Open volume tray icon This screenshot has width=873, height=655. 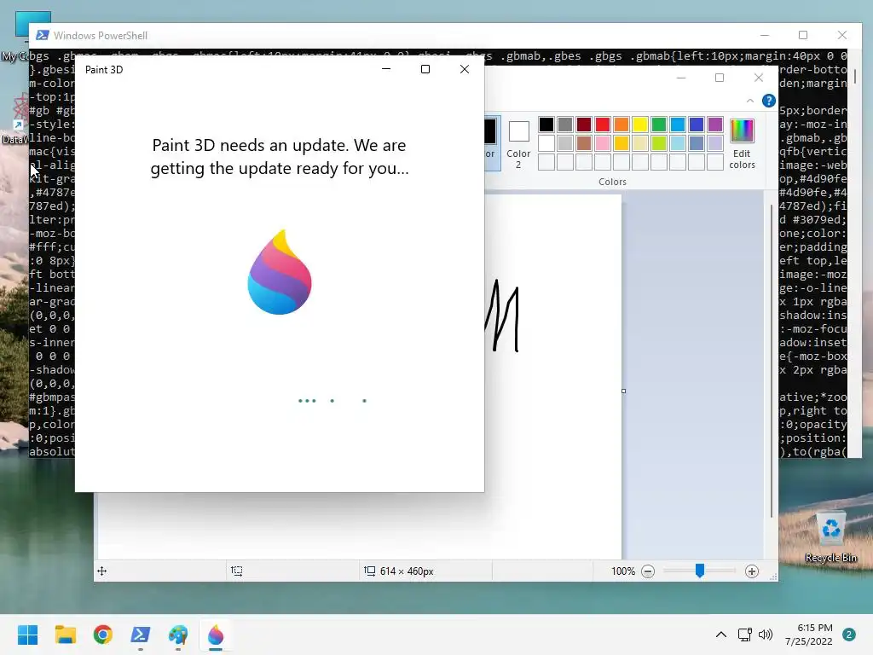766,635
